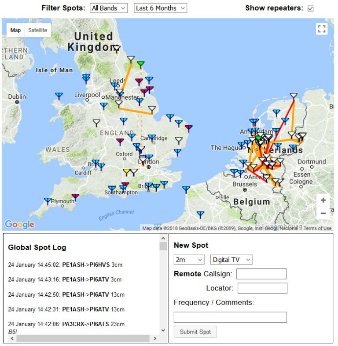Image resolution: width=338 pixels, height=346 pixels.
Task: Zoom out on the map
Action: 323,213
